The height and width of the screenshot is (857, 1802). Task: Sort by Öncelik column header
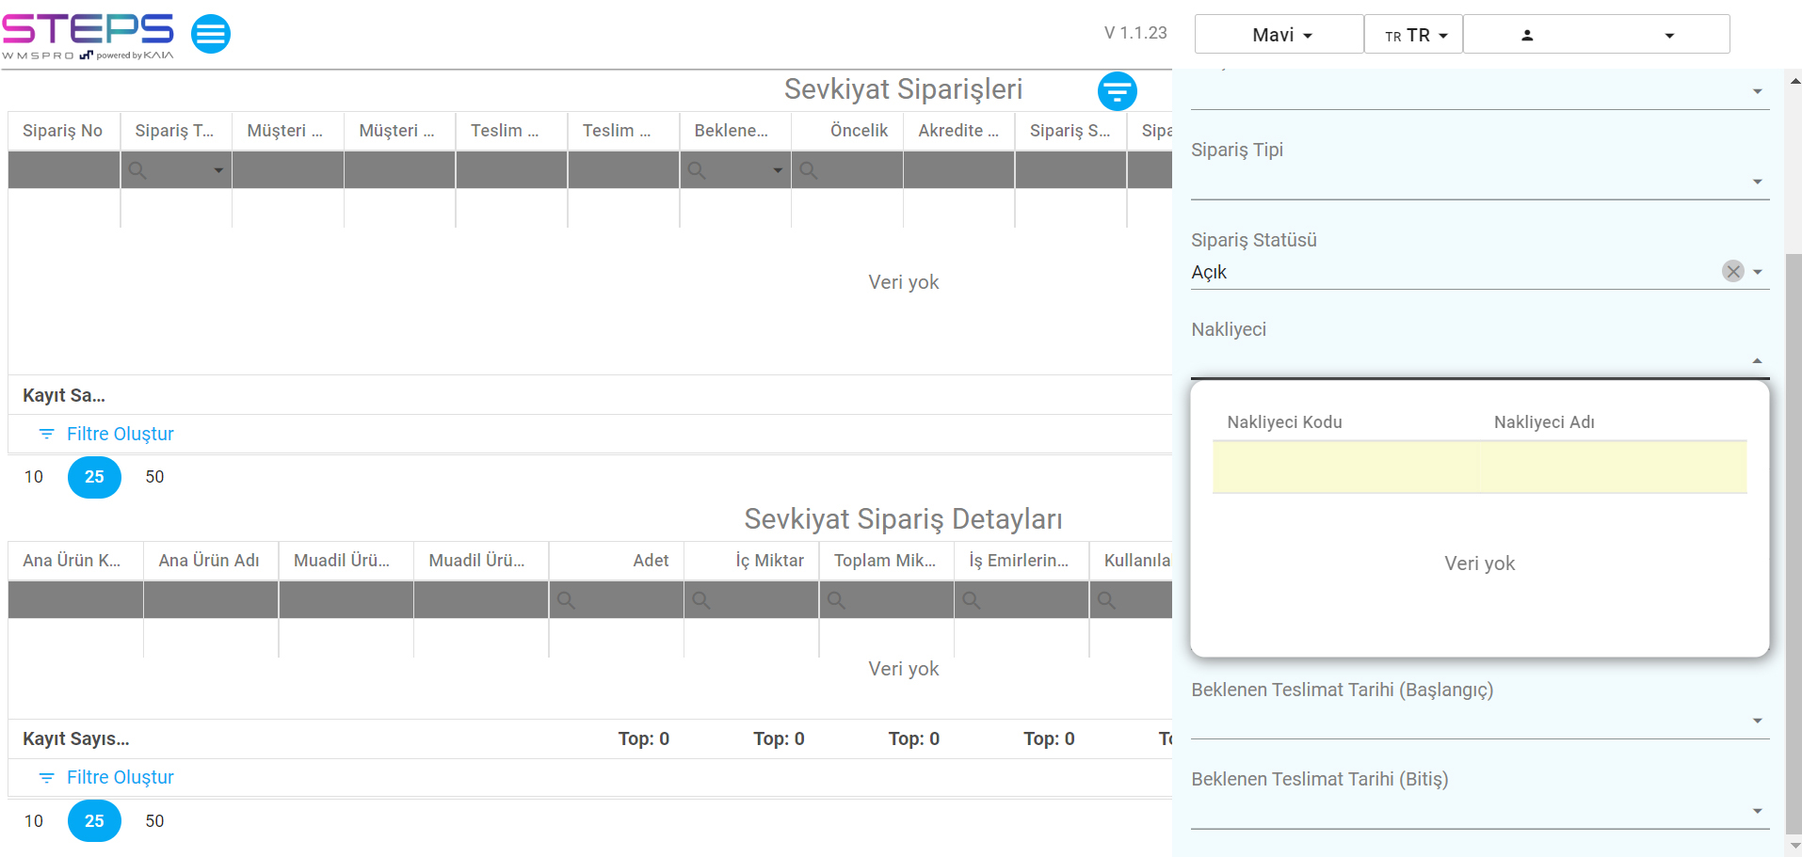click(x=847, y=131)
